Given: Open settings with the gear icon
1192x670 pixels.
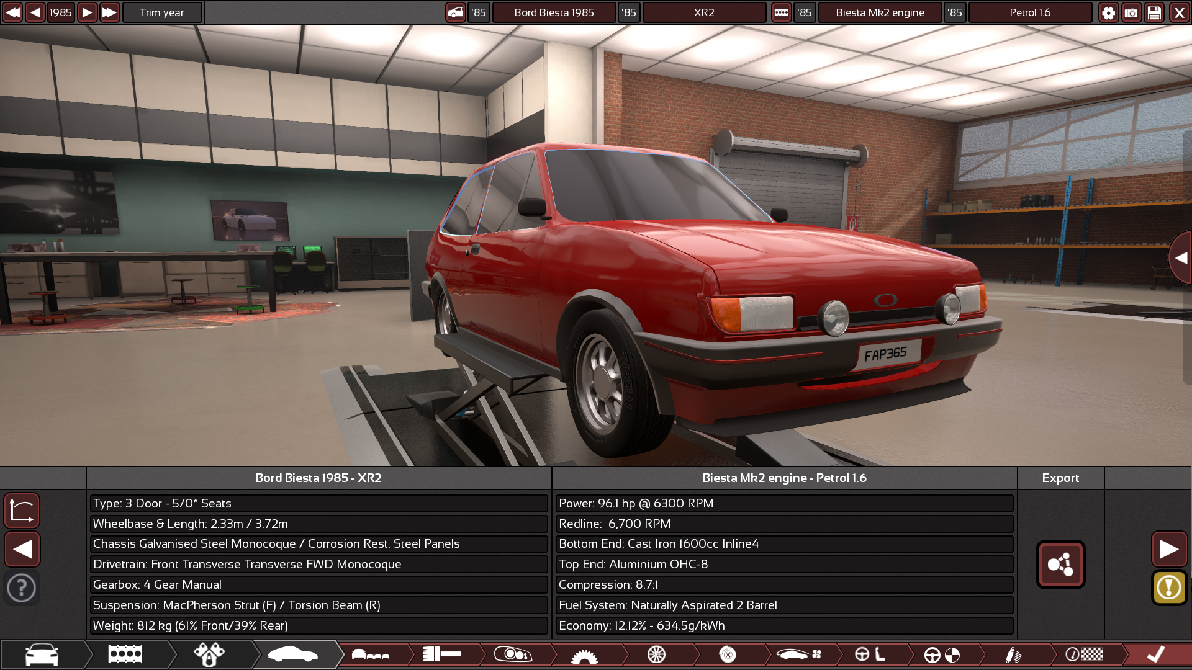Looking at the screenshot, I should (x=1108, y=12).
